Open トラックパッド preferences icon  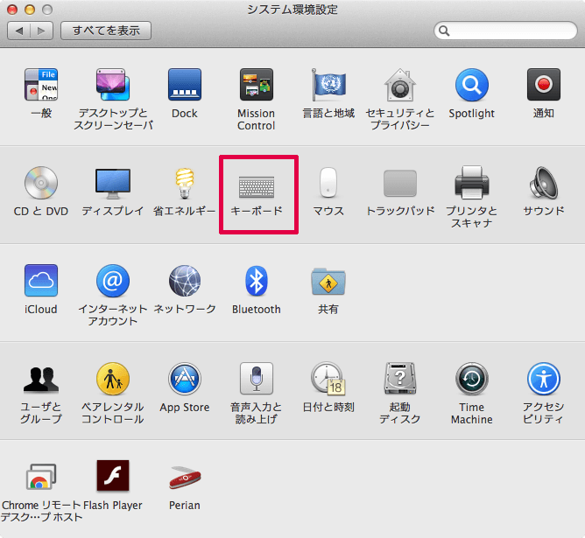click(x=400, y=183)
